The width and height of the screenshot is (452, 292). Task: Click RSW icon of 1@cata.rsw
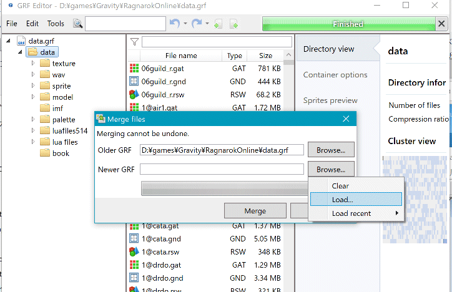pyautogui.click(x=134, y=251)
